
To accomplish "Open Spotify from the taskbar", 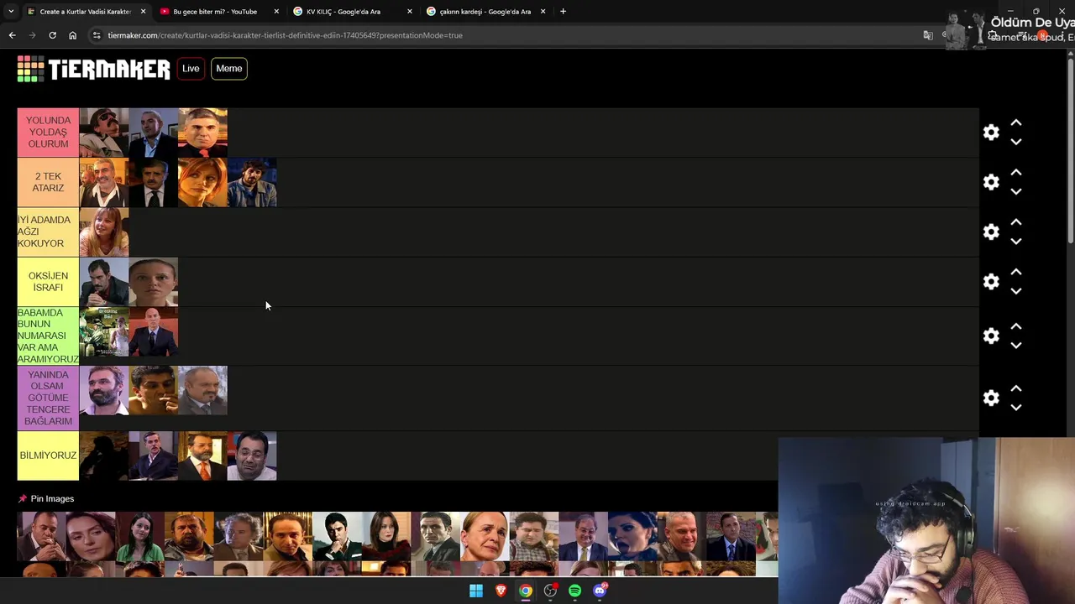I will point(574,591).
